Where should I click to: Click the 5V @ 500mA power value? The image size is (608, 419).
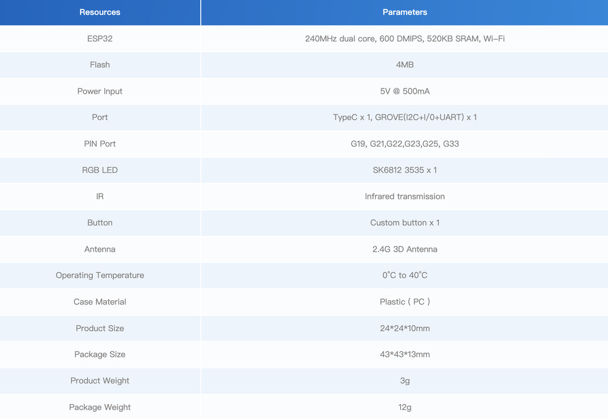pos(404,91)
